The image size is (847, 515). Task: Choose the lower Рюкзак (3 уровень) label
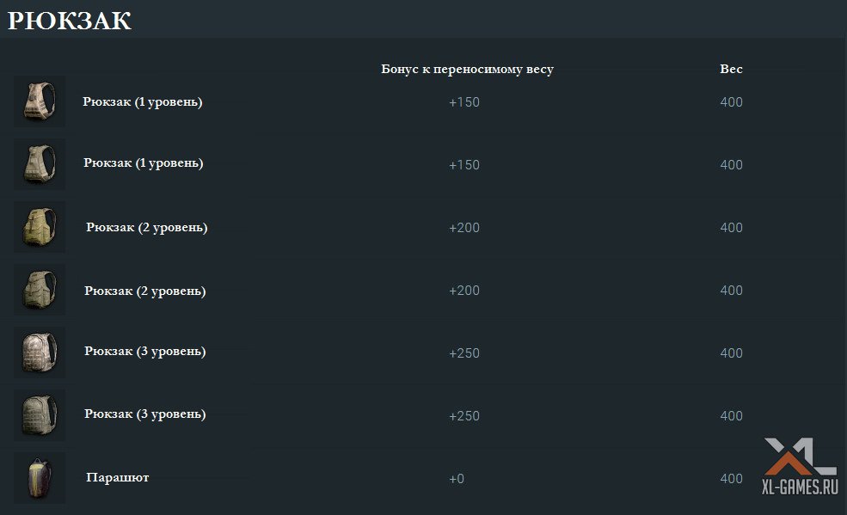point(145,414)
